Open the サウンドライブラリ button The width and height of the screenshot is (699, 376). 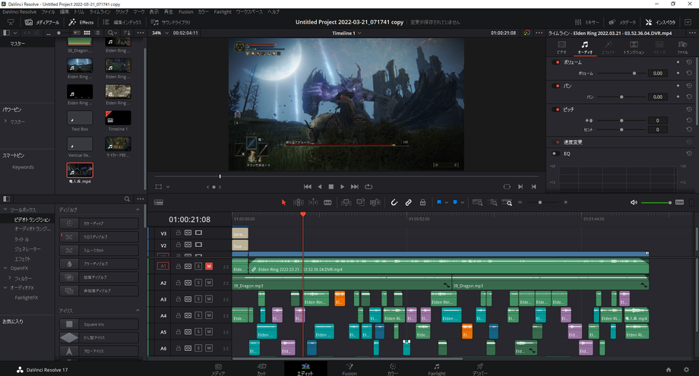[170, 22]
